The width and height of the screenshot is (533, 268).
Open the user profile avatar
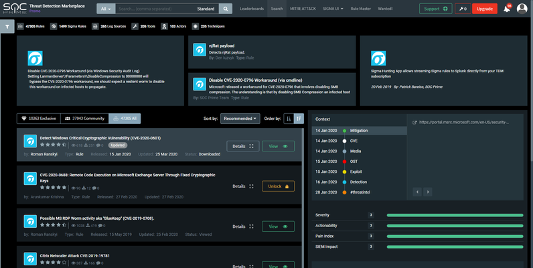[x=522, y=9]
